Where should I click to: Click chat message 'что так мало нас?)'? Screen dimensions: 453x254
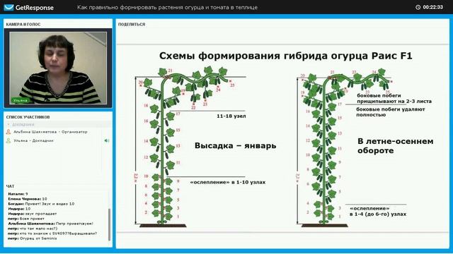33,229
